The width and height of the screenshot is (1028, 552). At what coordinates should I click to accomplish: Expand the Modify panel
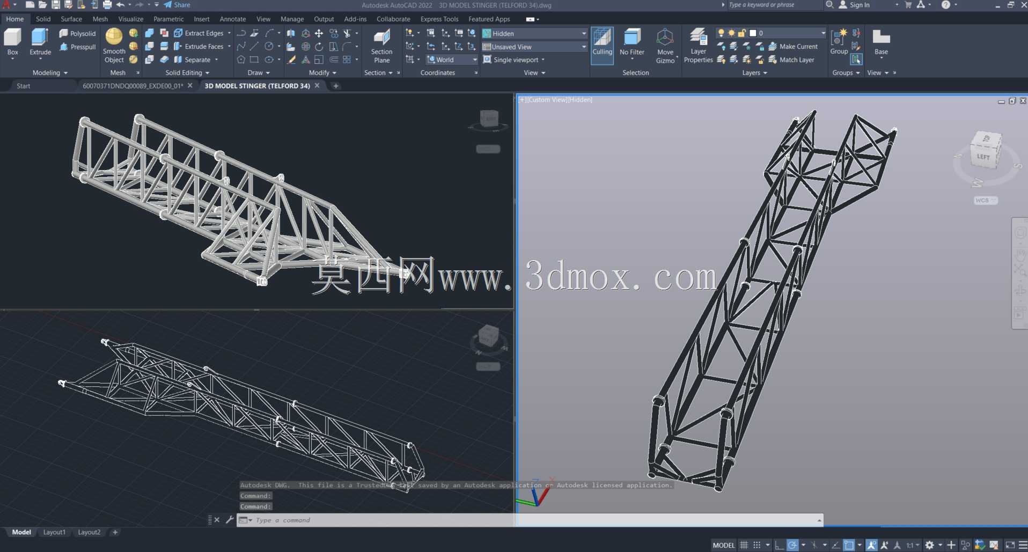(322, 72)
